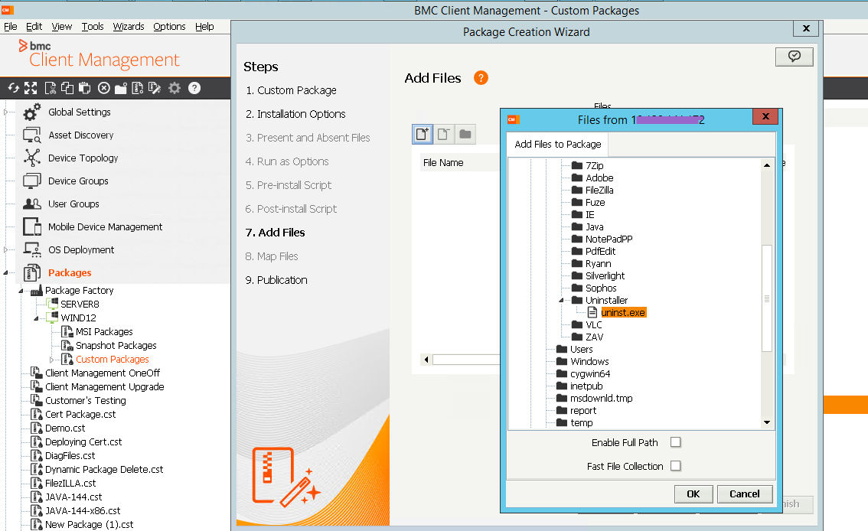Viewport: 868px width, 531px height.
Task: Click Cancel in the Files from dialog
Action: pos(745,494)
